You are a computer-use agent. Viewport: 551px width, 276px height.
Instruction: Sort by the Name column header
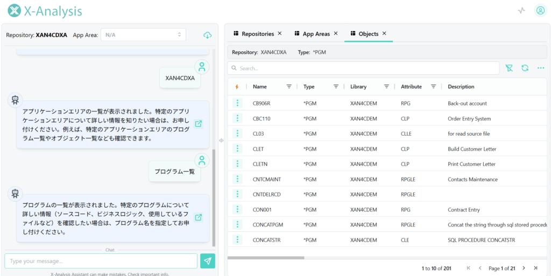pyautogui.click(x=260, y=87)
